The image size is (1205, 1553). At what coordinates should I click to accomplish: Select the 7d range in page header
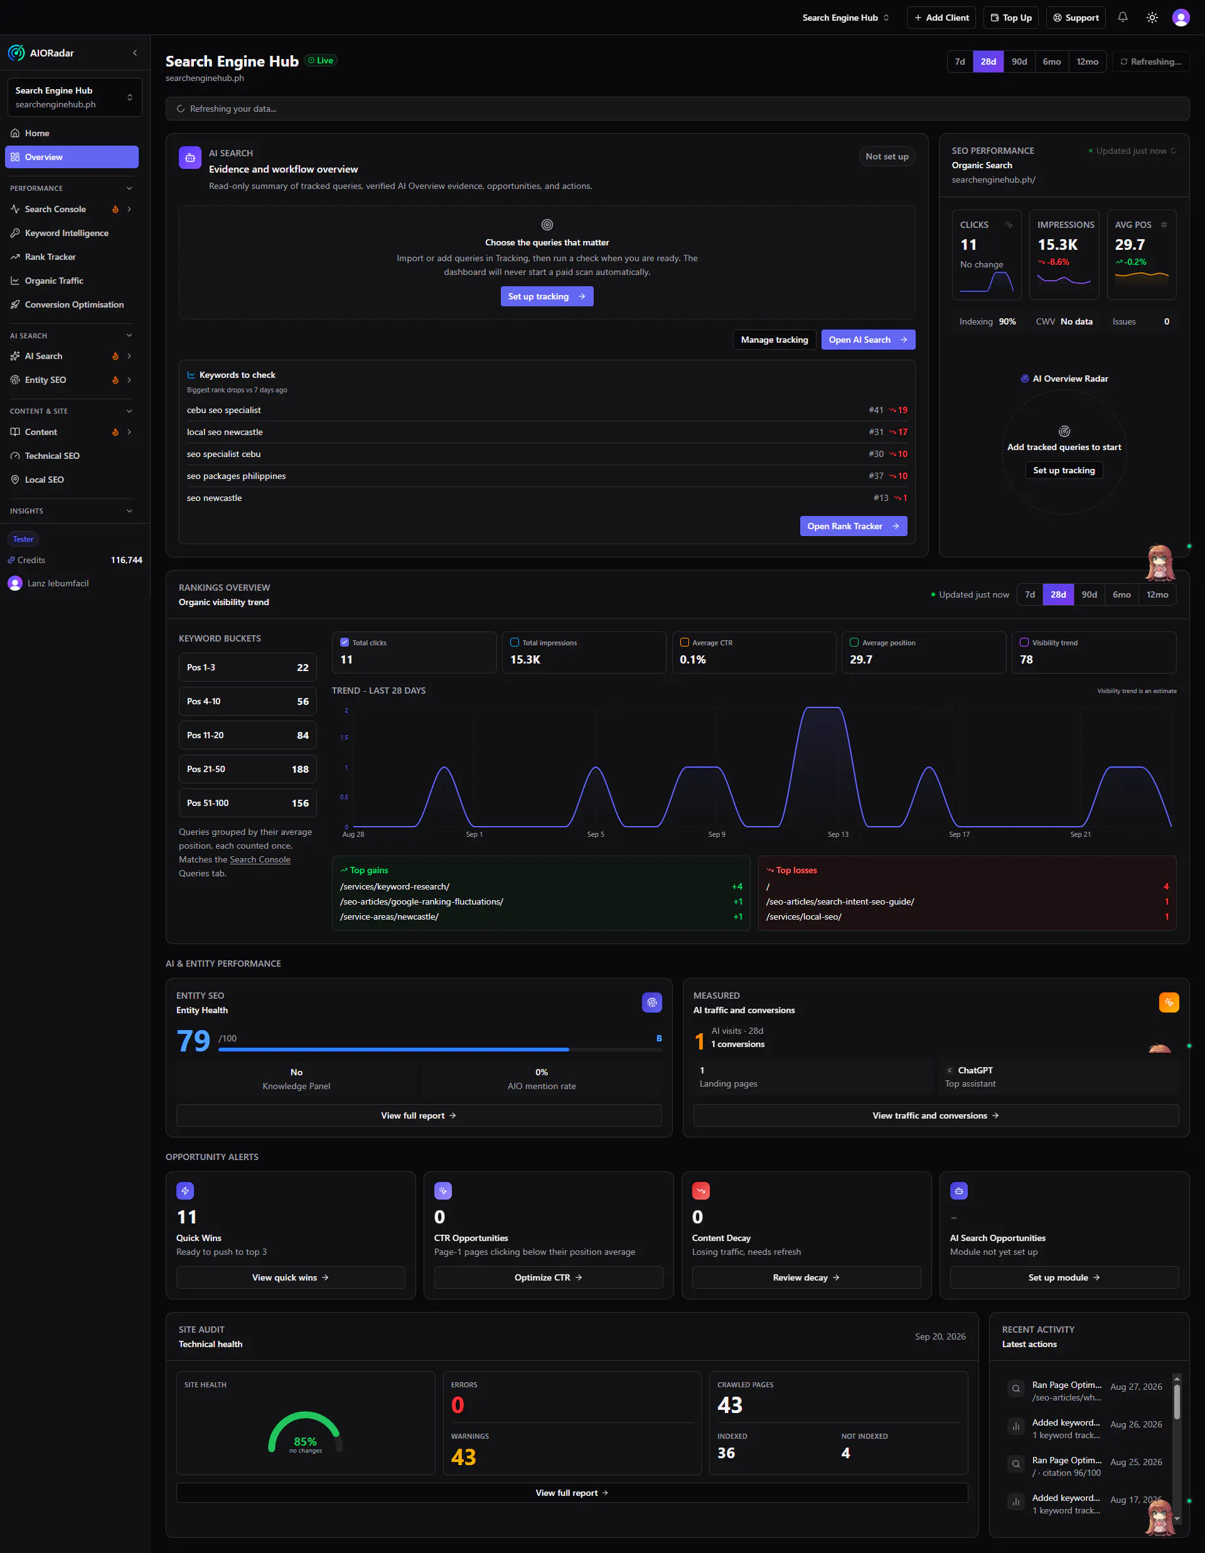pyautogui.click(x=960, y=62)
